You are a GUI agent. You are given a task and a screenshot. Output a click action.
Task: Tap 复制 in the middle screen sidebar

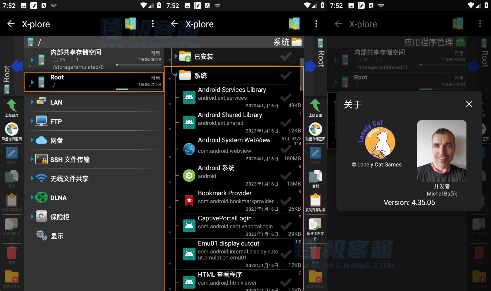315,179
